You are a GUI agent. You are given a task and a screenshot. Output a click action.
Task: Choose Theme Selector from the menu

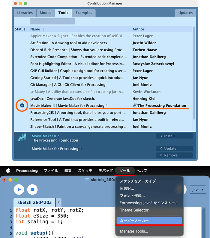(149, 210)
